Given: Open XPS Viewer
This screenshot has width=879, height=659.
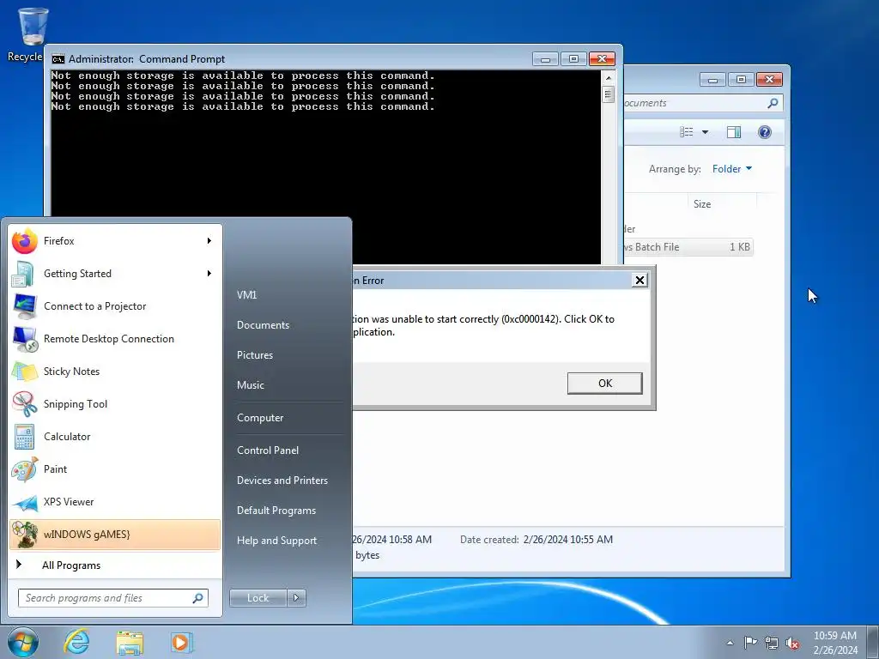Looking at the screenshot, I should click(115, 501).
